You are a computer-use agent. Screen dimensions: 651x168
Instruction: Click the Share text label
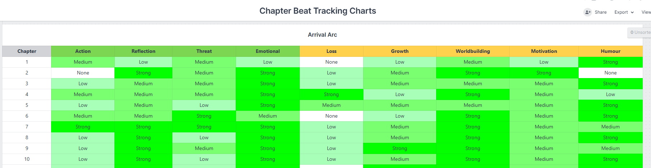coord(601,12)
